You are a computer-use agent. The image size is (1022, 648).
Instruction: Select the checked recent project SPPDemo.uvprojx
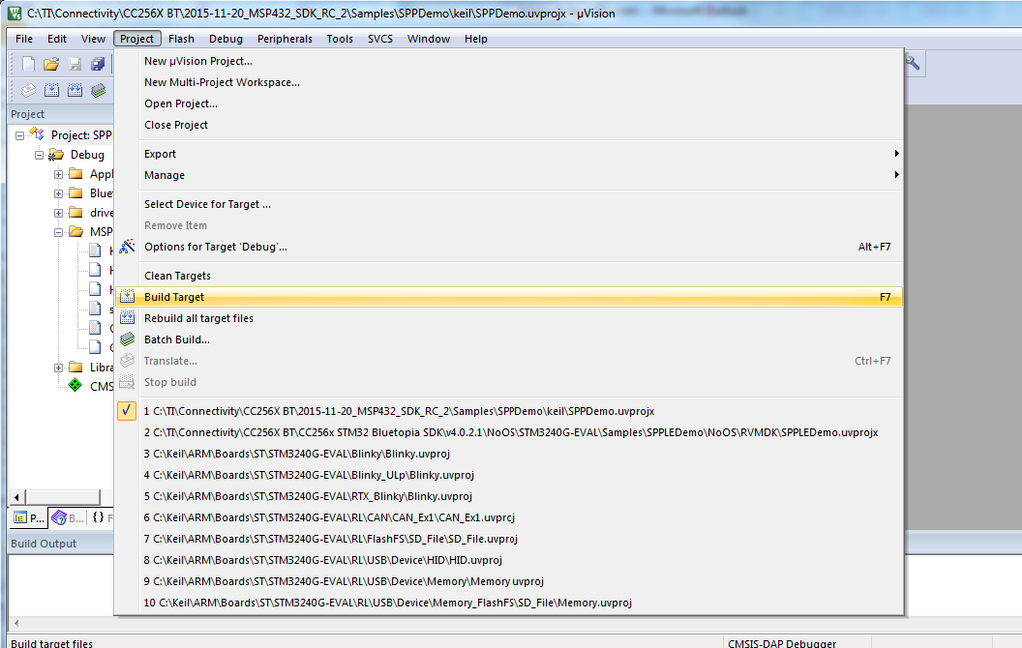pos(399,411)
